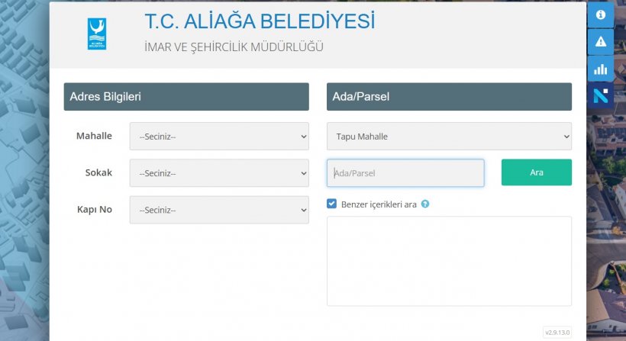
Task: Click the empty search results box
Action: click(449, 261)
